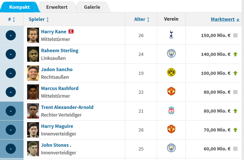Click Harry Maguire's portrait thumbnail
The image size is (244, 160).
[x=33, y=130]
